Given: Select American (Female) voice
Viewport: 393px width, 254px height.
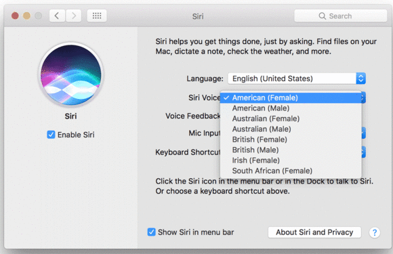Looking at the screenshot, I should coord(291,98).
